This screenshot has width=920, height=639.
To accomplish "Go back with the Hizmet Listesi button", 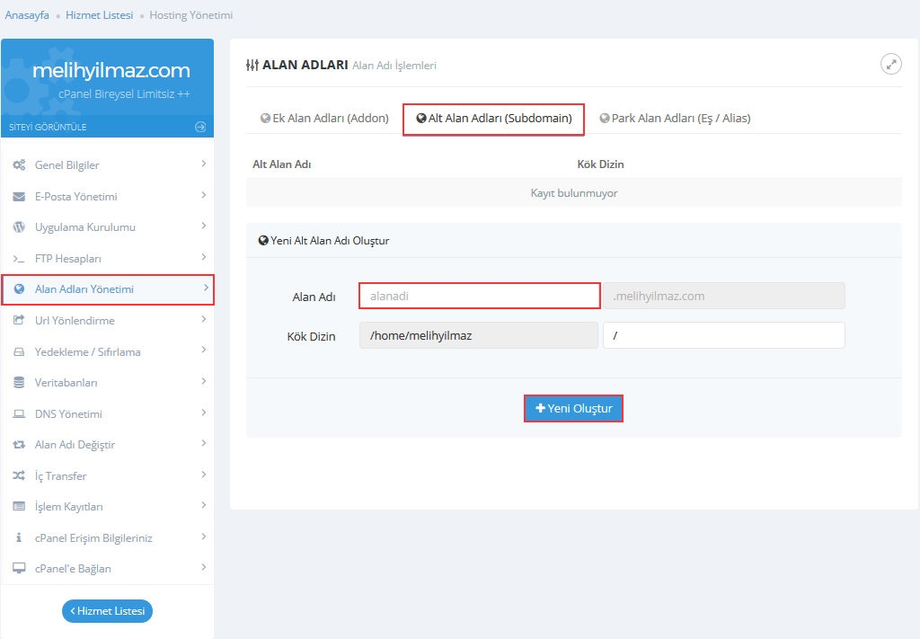I will (x=107, y=611).
